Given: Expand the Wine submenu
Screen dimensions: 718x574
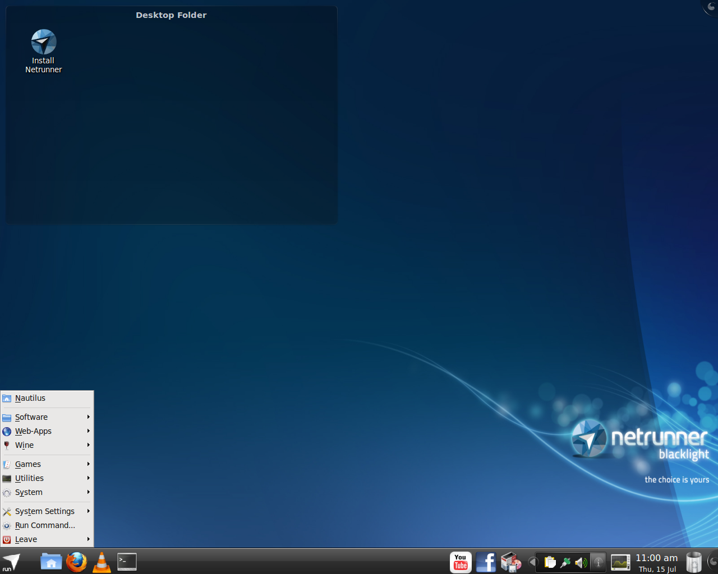Looking at the screenshot, I should tap(47, 446).
